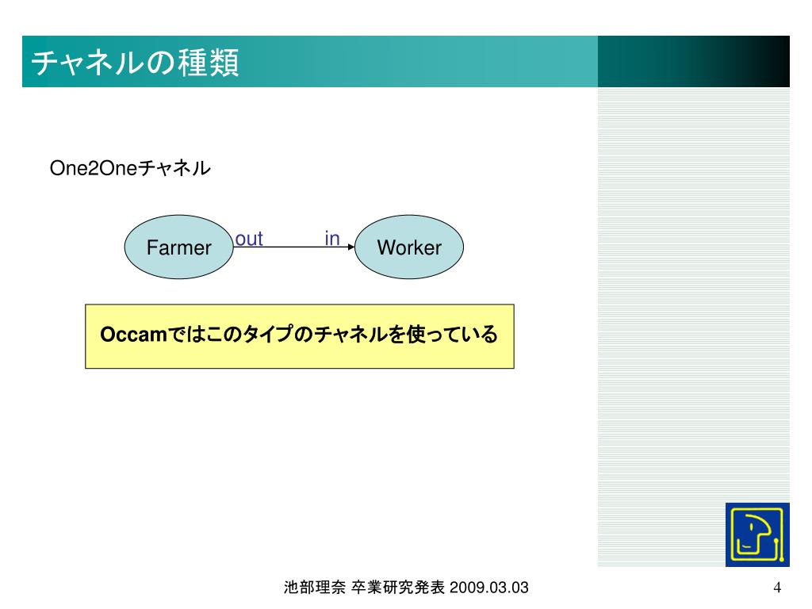Select the Worker ellipse node
The width and height of the screenshot is (812, 609).
(x=409, y=247)
